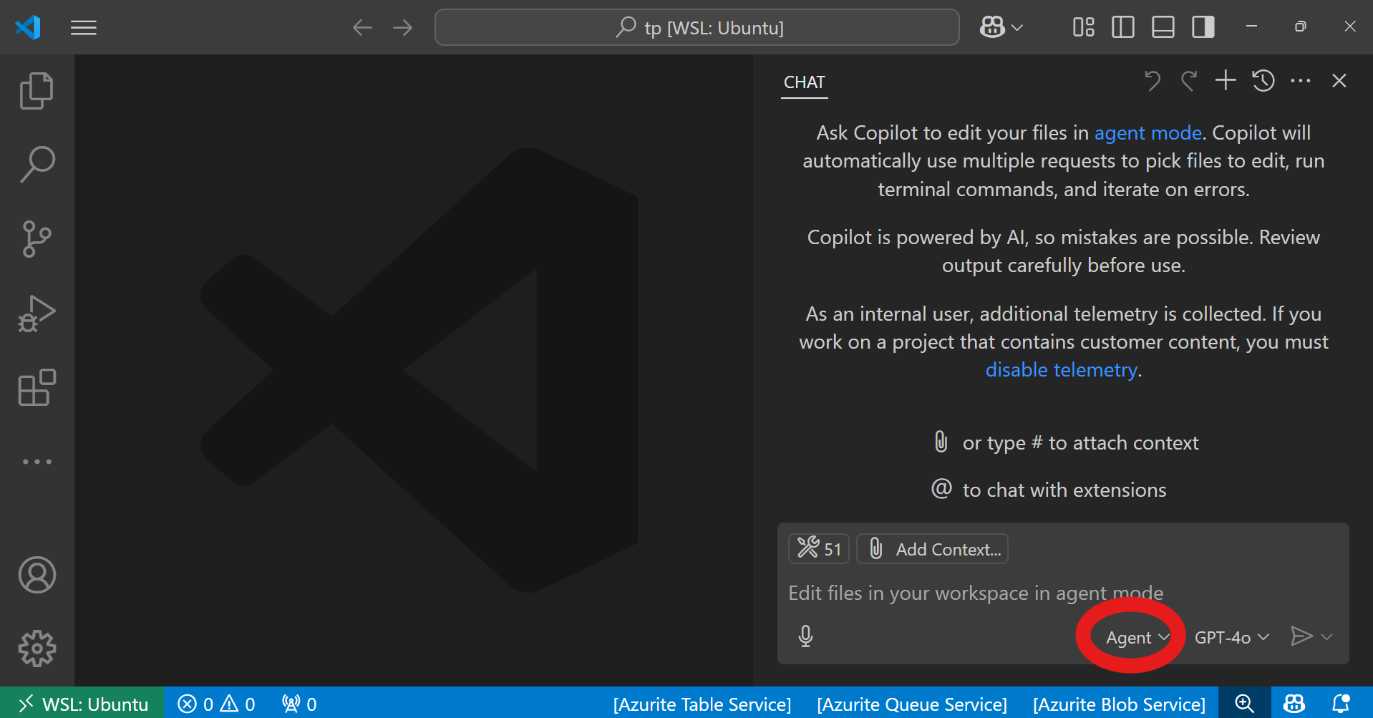Open Copilot status in status bar

[1294, 704]
